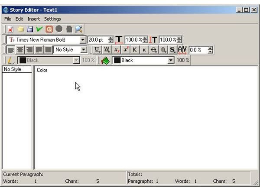Align text right
This screenshot has height=188, width=260.
(29, 50)
